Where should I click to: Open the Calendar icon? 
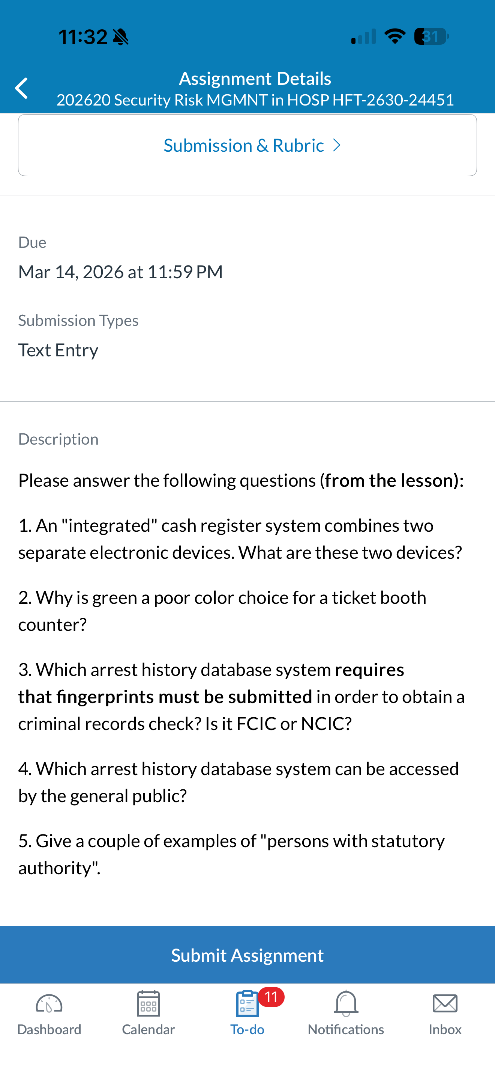pyautogui.click(x=148, y=1003)
